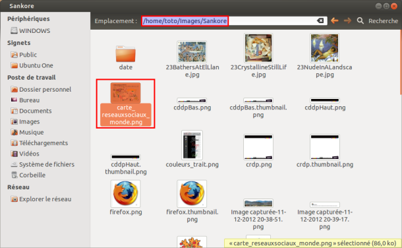402x248 pixels.
Task: Go back with the left arrow
Action: 335,20
